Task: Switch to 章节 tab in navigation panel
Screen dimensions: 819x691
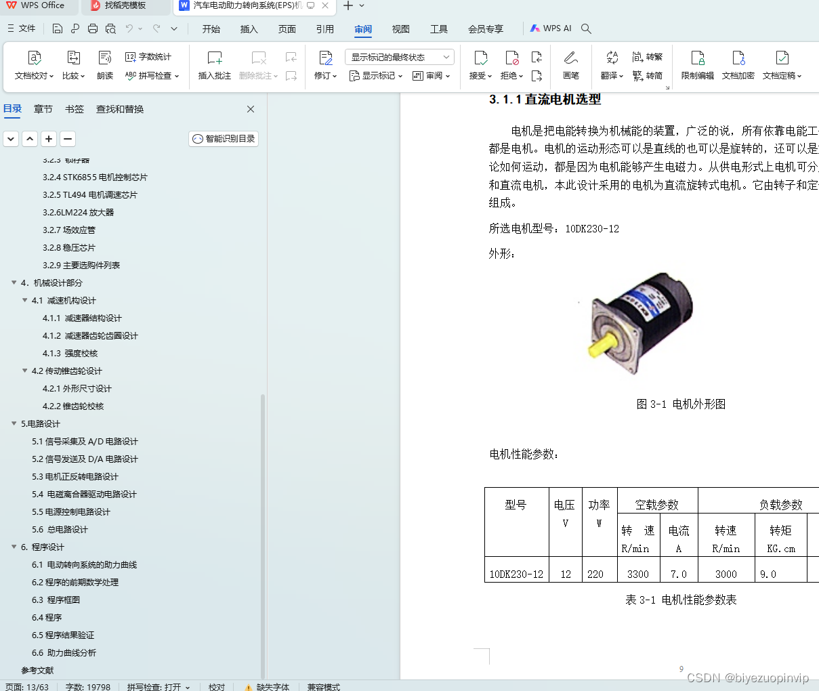Action: click(x=43, y=109)
